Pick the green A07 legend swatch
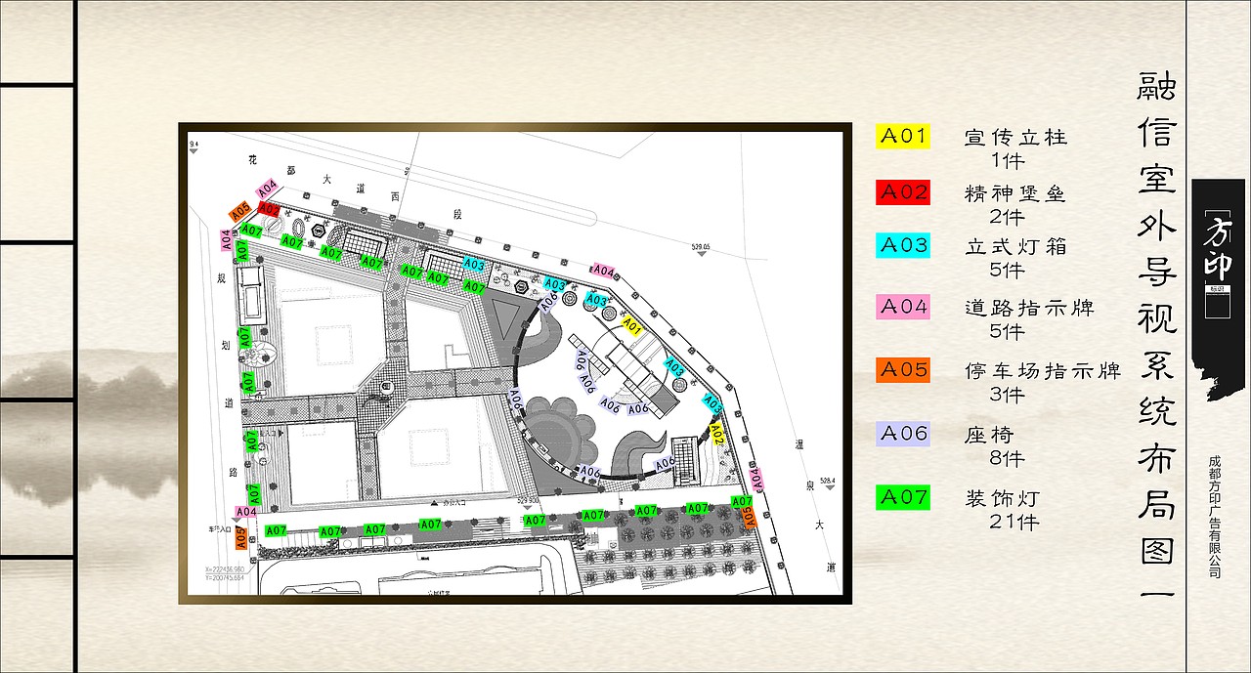Viewport: 1251px width, 673px height. point(903,496)
